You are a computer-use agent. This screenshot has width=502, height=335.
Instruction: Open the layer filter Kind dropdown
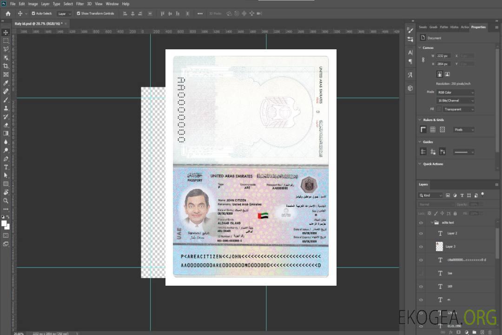click(430, 195)
